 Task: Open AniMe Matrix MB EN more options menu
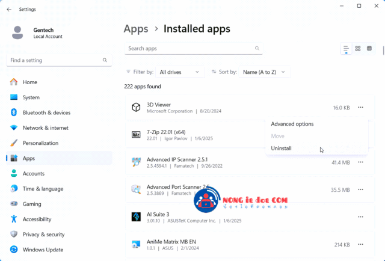360,244
